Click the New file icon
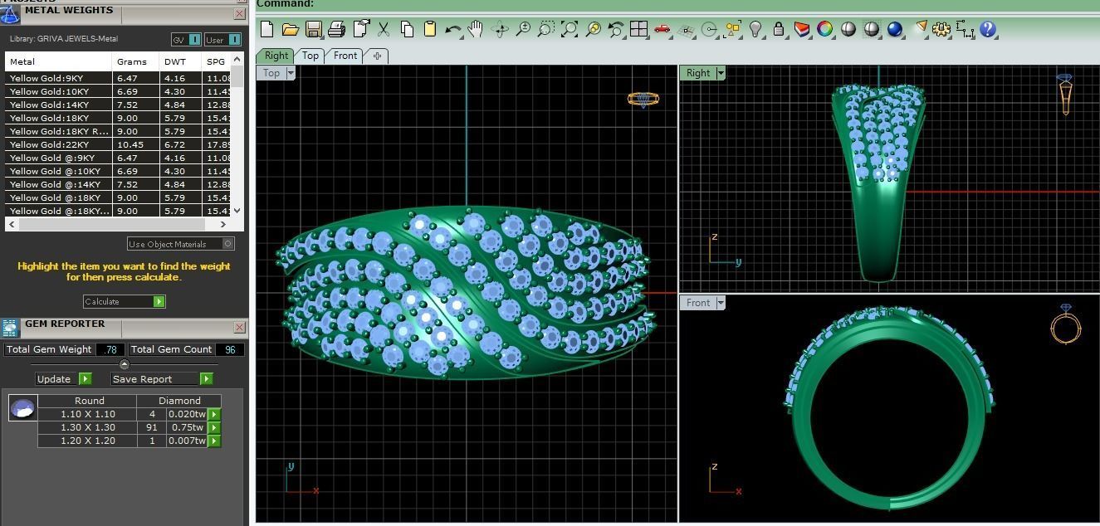Image resolution: width=1100 pixels, height=526 pixels. click(x=267, y=29)
